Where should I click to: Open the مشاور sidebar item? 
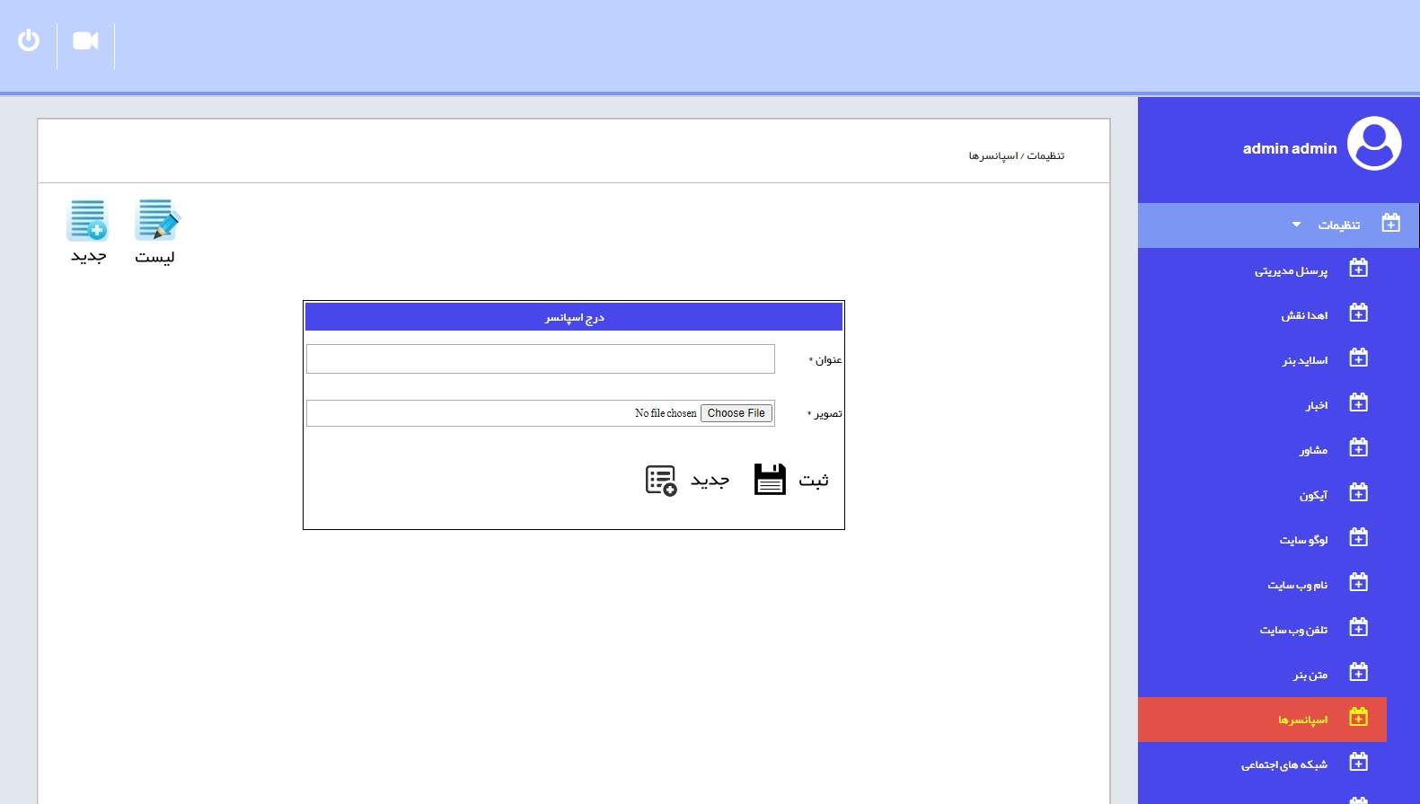tap(1313, 450)
